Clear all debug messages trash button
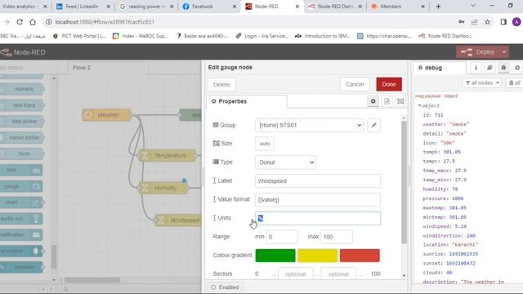This screenshot has width=523, height=294. coord(515,82)
